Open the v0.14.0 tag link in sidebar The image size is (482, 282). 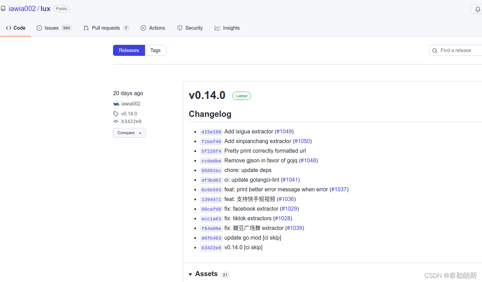point(129,114)
